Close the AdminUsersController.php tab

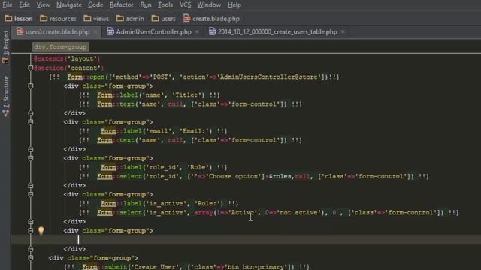pos(197,31)
